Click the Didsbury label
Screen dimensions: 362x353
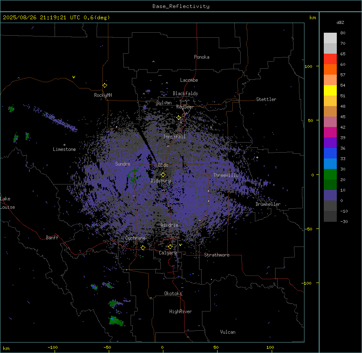161,181
